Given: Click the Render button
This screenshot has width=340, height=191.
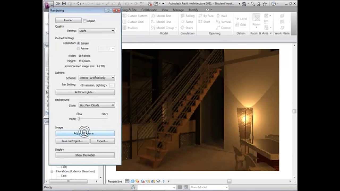Looking at the screenshot, I should point(68,20).
